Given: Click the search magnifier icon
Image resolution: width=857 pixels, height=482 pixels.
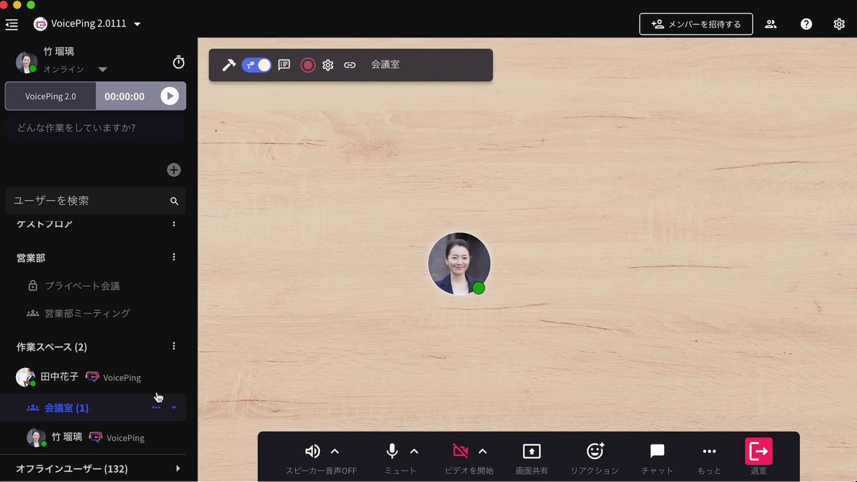Looking at the screenshot, I should (174, 201).
